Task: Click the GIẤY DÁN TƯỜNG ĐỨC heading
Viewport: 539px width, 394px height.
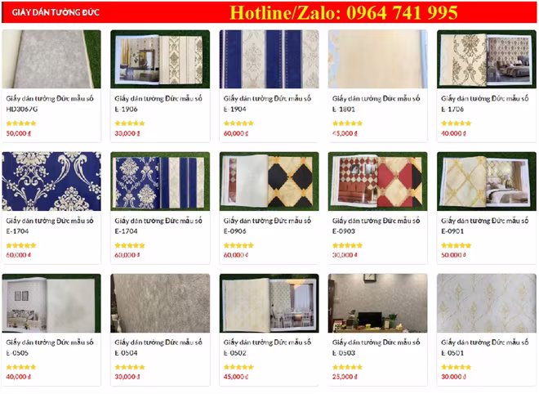Action: (56, 12)
